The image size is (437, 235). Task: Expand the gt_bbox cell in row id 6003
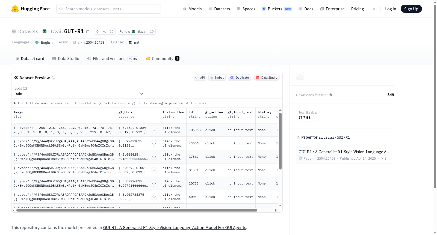point(154,197)
